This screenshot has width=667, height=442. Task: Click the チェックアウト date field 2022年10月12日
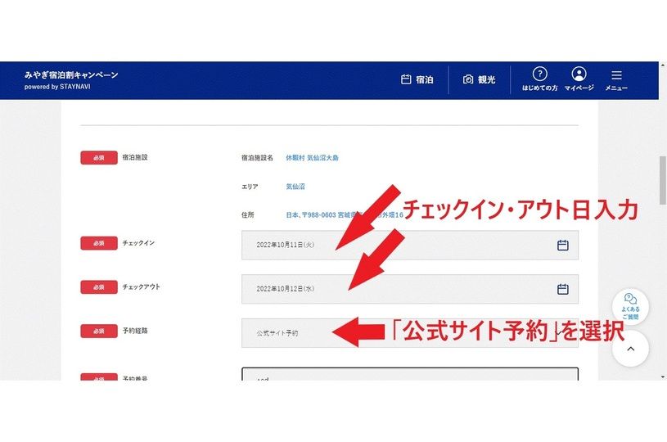coord(410,289)
